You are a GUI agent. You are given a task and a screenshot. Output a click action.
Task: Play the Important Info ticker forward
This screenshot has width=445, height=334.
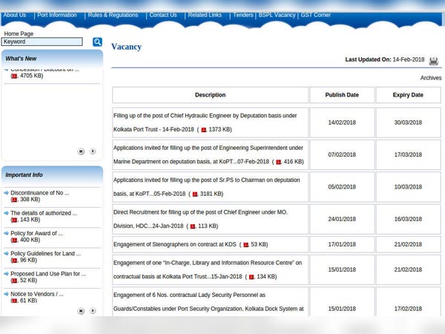[x=93, y=311]
